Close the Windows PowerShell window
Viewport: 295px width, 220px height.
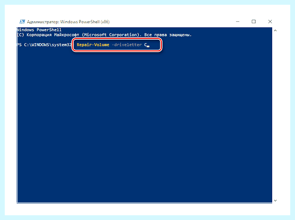[270, 21]
